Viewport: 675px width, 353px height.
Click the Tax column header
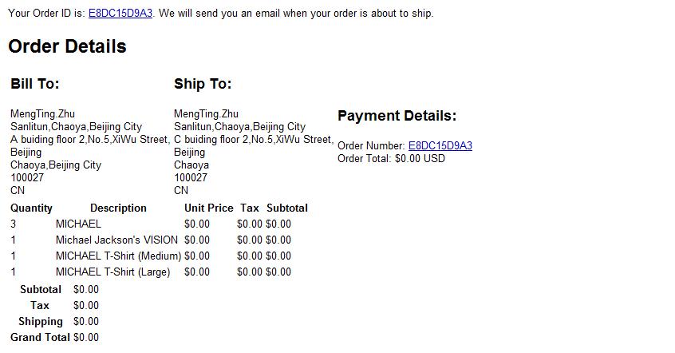click(250, 208)
